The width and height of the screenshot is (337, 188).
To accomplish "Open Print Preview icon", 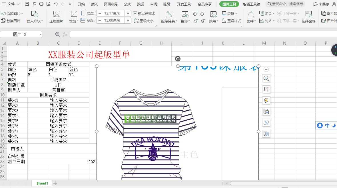I will click(x=49, y=4).
